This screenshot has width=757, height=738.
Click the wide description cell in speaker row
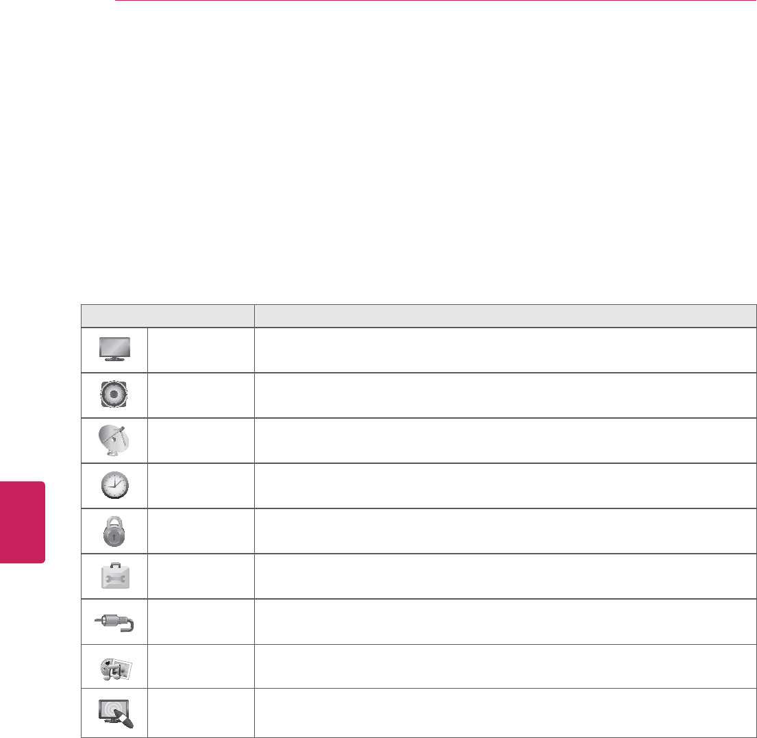coord(501,395)
